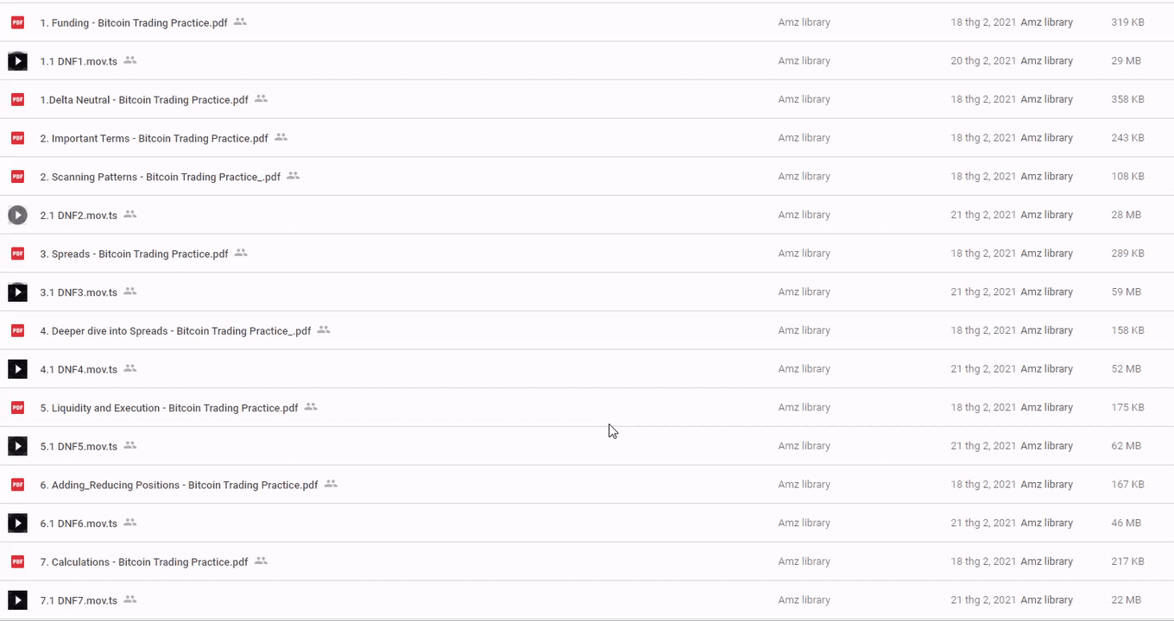Viewport: 1174px width, 621px height.
Task: Click shared-people icon next to 3. Spreads PDF
Action: [x=241, y=254]
